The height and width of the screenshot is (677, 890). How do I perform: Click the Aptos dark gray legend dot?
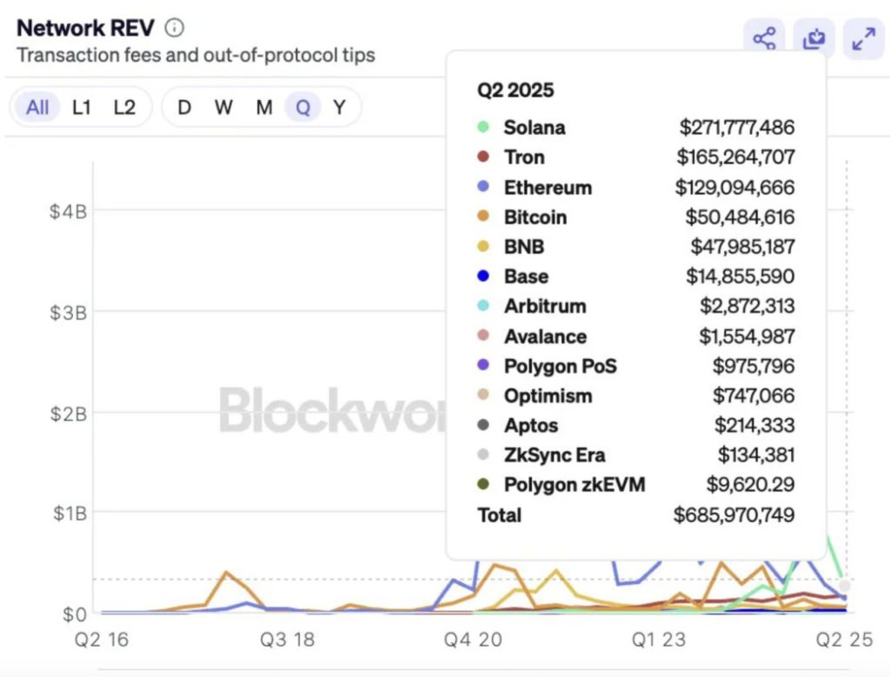483,424
